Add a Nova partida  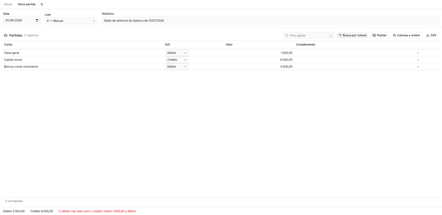click(27, 4)
